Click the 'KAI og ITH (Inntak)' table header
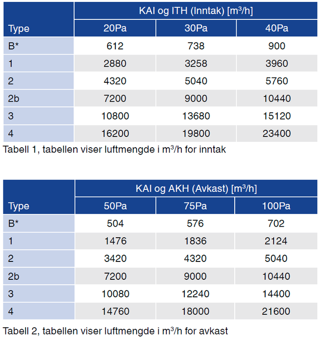Screen dimensions: 320x337 tap(196, 10)
